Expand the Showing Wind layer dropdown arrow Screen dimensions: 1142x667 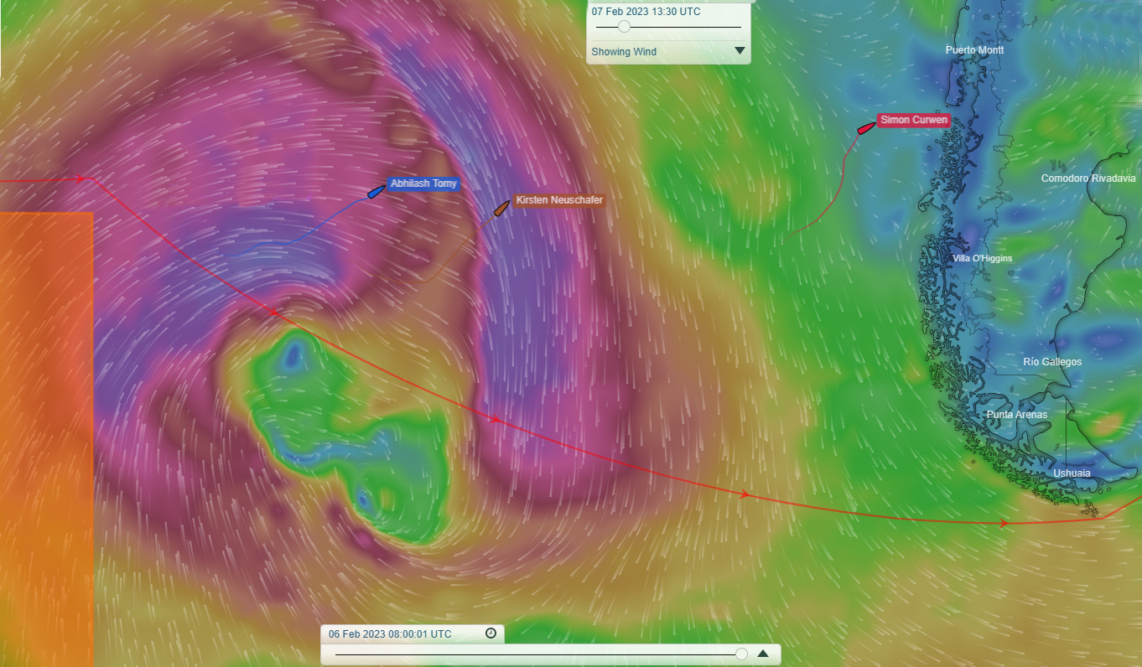pos(740,51)
